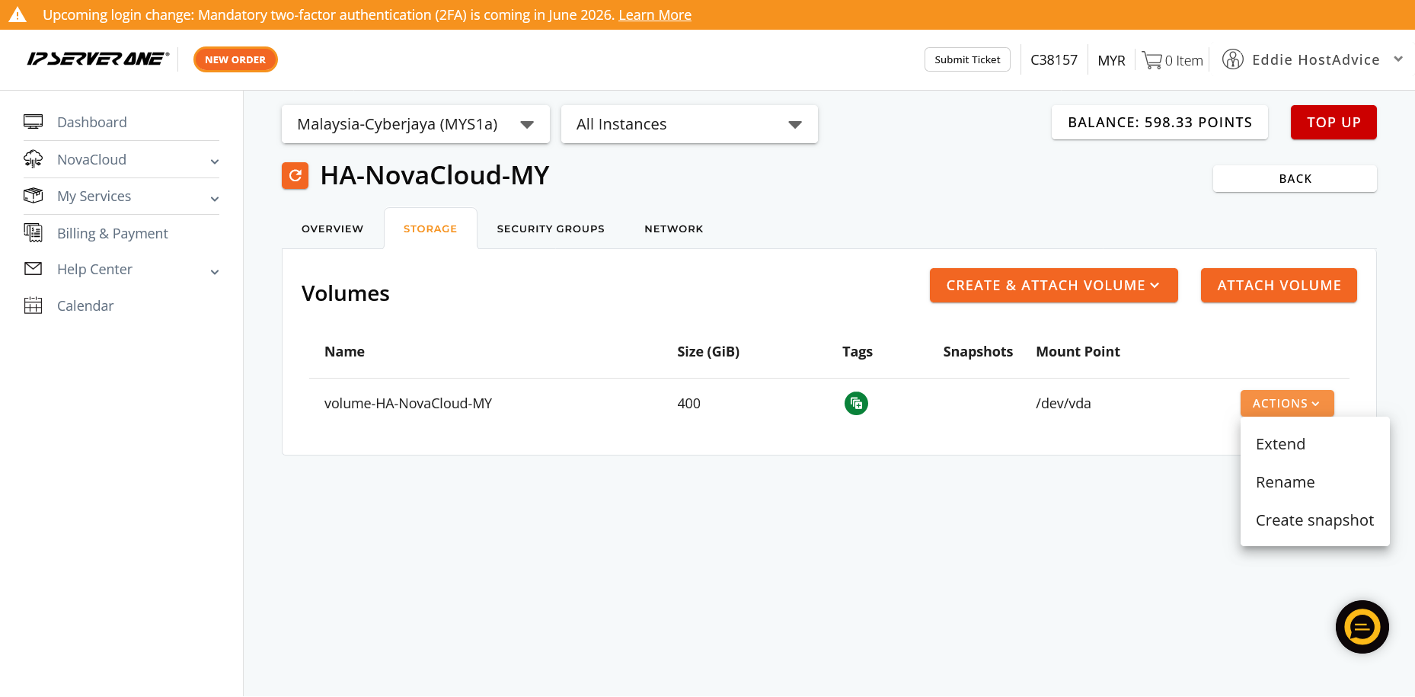This screenshot has height=697, width=1415.
Task: Open the Dashboard sidebar link
Action: [x=92, y=122]
